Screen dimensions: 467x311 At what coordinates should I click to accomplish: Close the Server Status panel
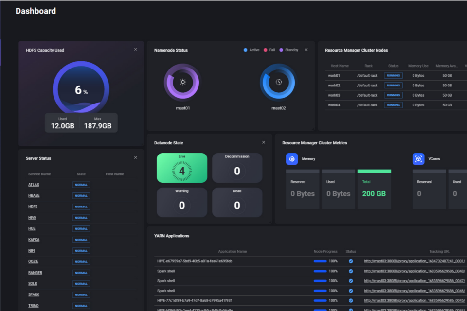point(136,157)
